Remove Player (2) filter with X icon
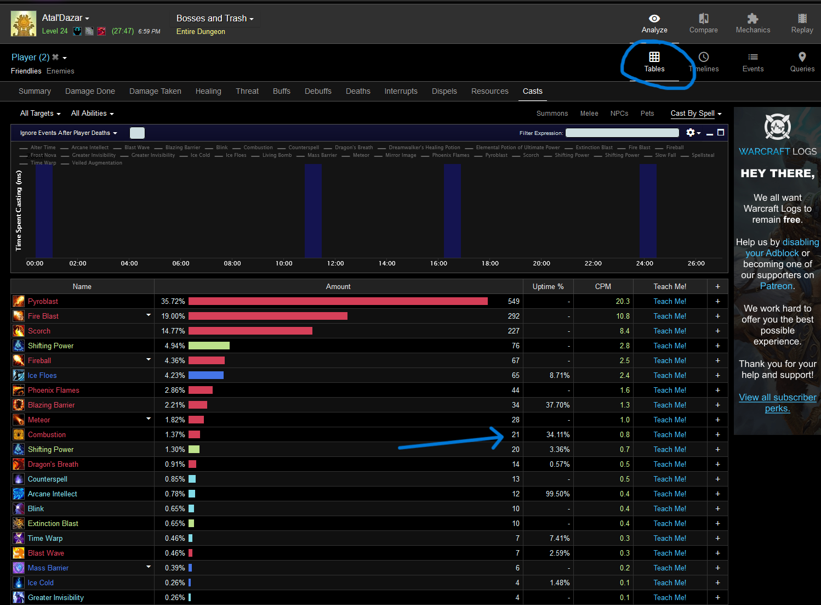 (x=55, y=57)
